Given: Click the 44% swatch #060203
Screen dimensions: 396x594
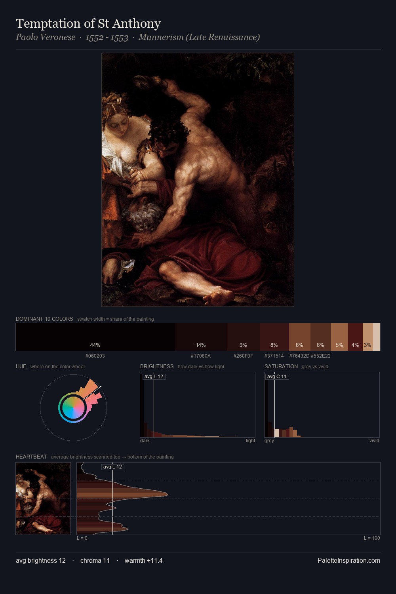Looking at the screenshot, I should (x=95, y=337).
